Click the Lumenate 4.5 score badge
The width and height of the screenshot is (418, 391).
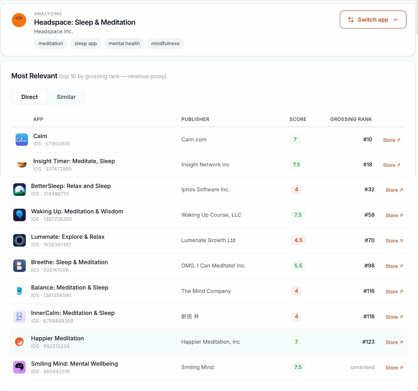[298, 240]
